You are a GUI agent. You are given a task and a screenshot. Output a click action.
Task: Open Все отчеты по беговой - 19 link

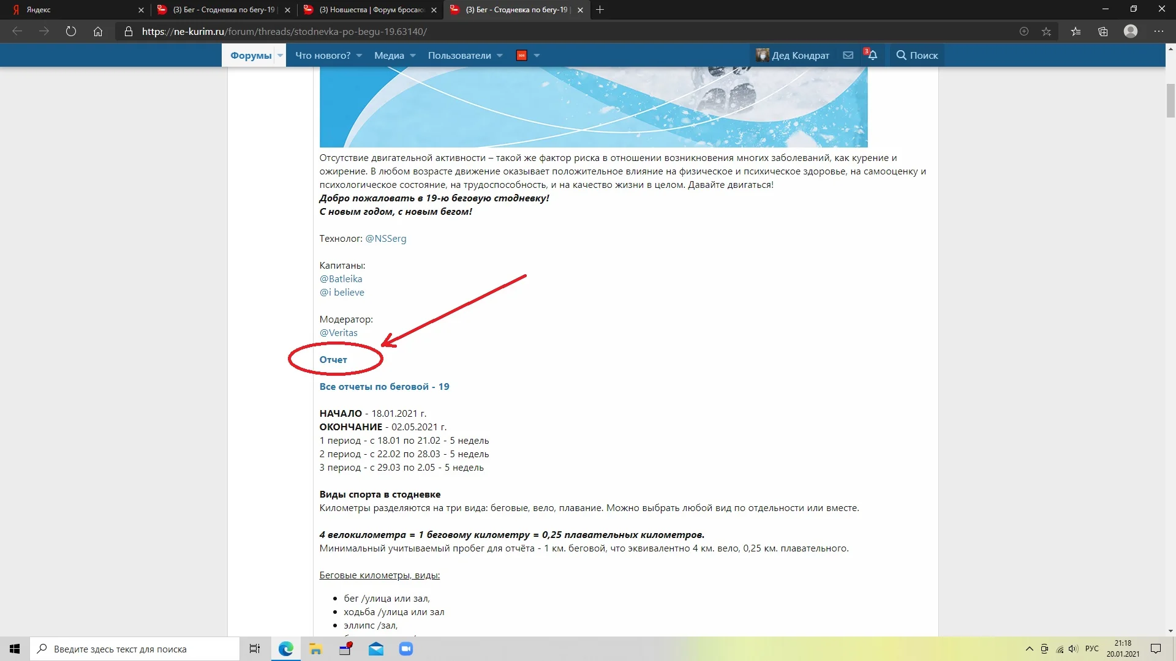(384, 387)
